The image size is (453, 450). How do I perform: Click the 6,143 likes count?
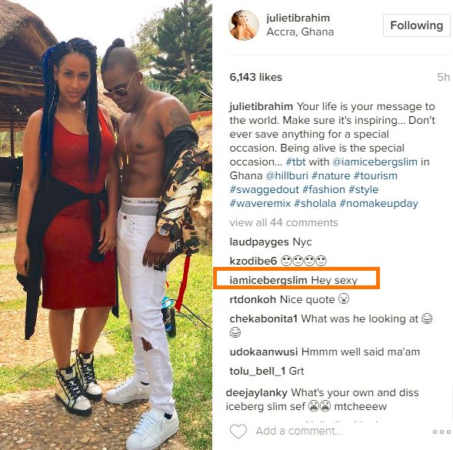[x=255, y=77]
